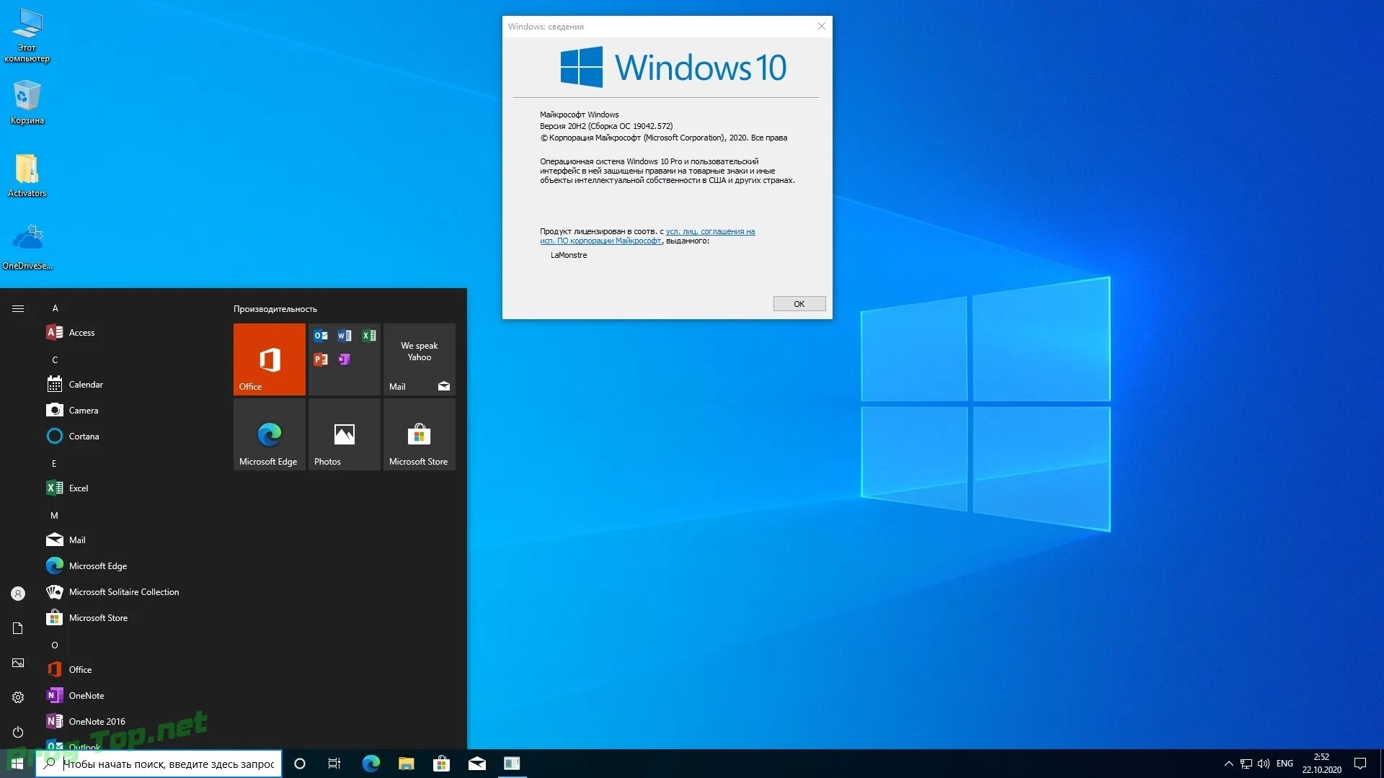
Task: Open Microsoft Solitaire Collection from list
Action: 123,592
